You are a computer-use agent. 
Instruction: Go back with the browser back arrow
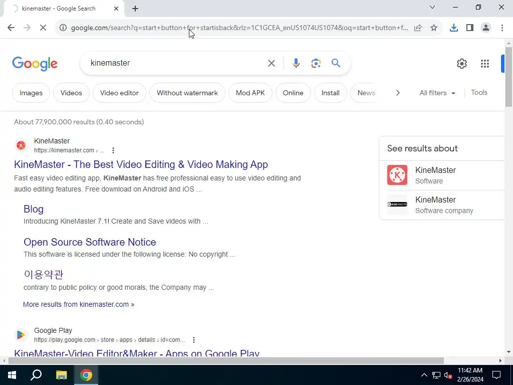pyautogui.click(x=11, y=28)
